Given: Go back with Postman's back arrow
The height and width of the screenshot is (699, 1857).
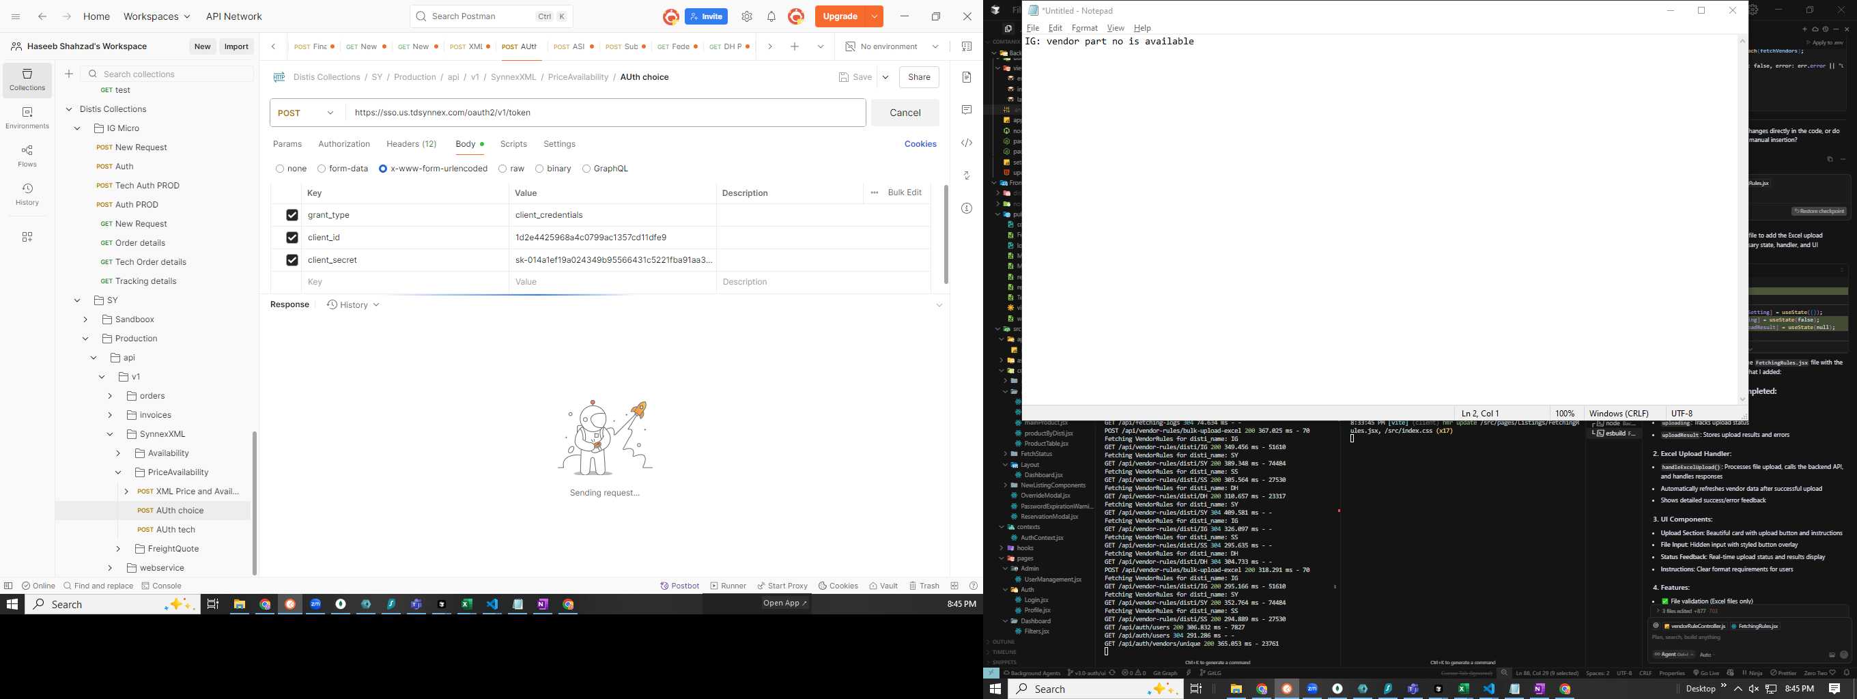Looking at the screenshot, I should 42,16.
